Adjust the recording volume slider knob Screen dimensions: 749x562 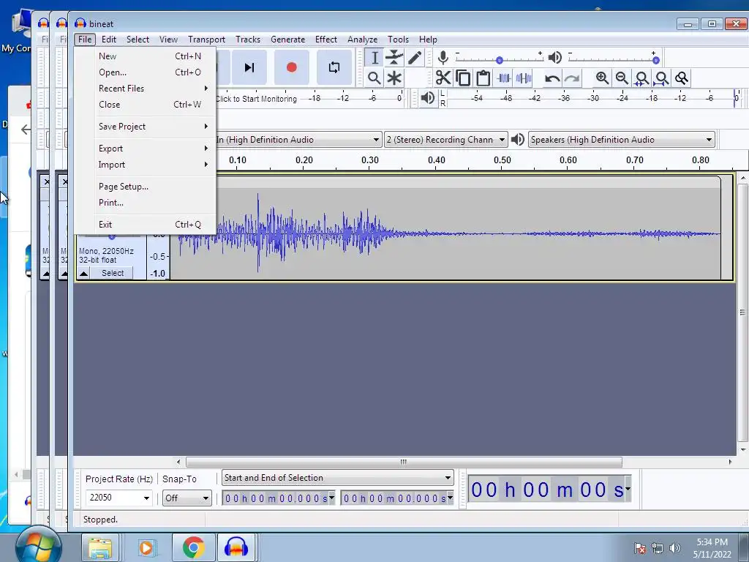click(499, 60)
